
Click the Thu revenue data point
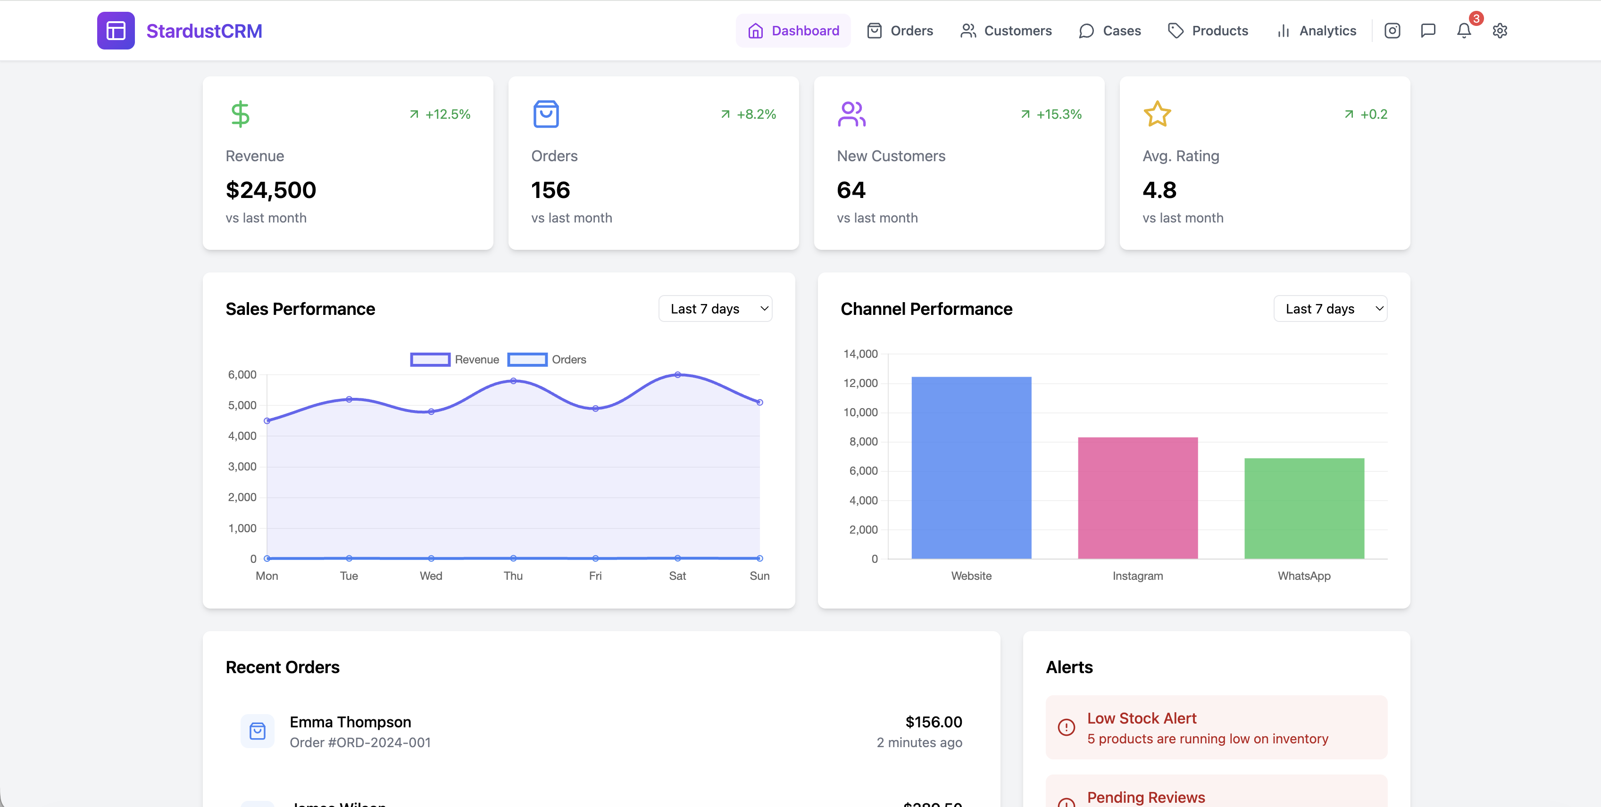513,381
